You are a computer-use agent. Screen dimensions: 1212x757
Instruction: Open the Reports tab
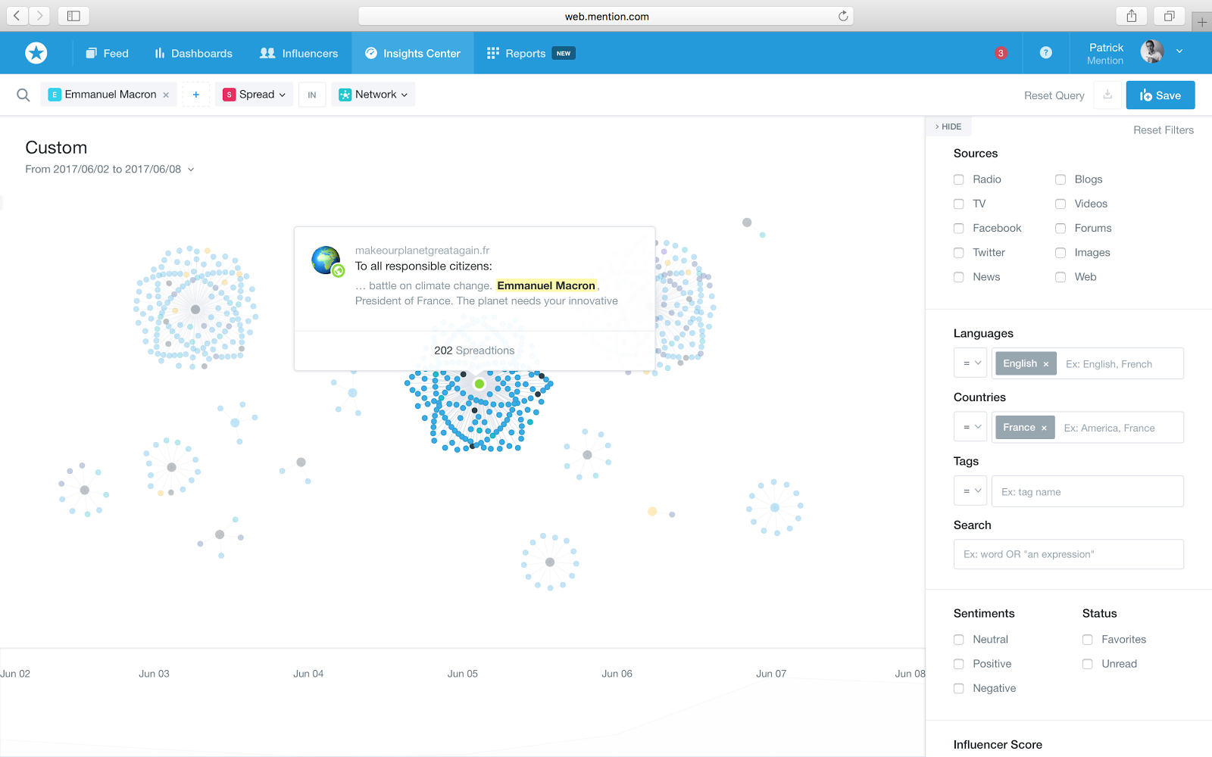(530, 53)
